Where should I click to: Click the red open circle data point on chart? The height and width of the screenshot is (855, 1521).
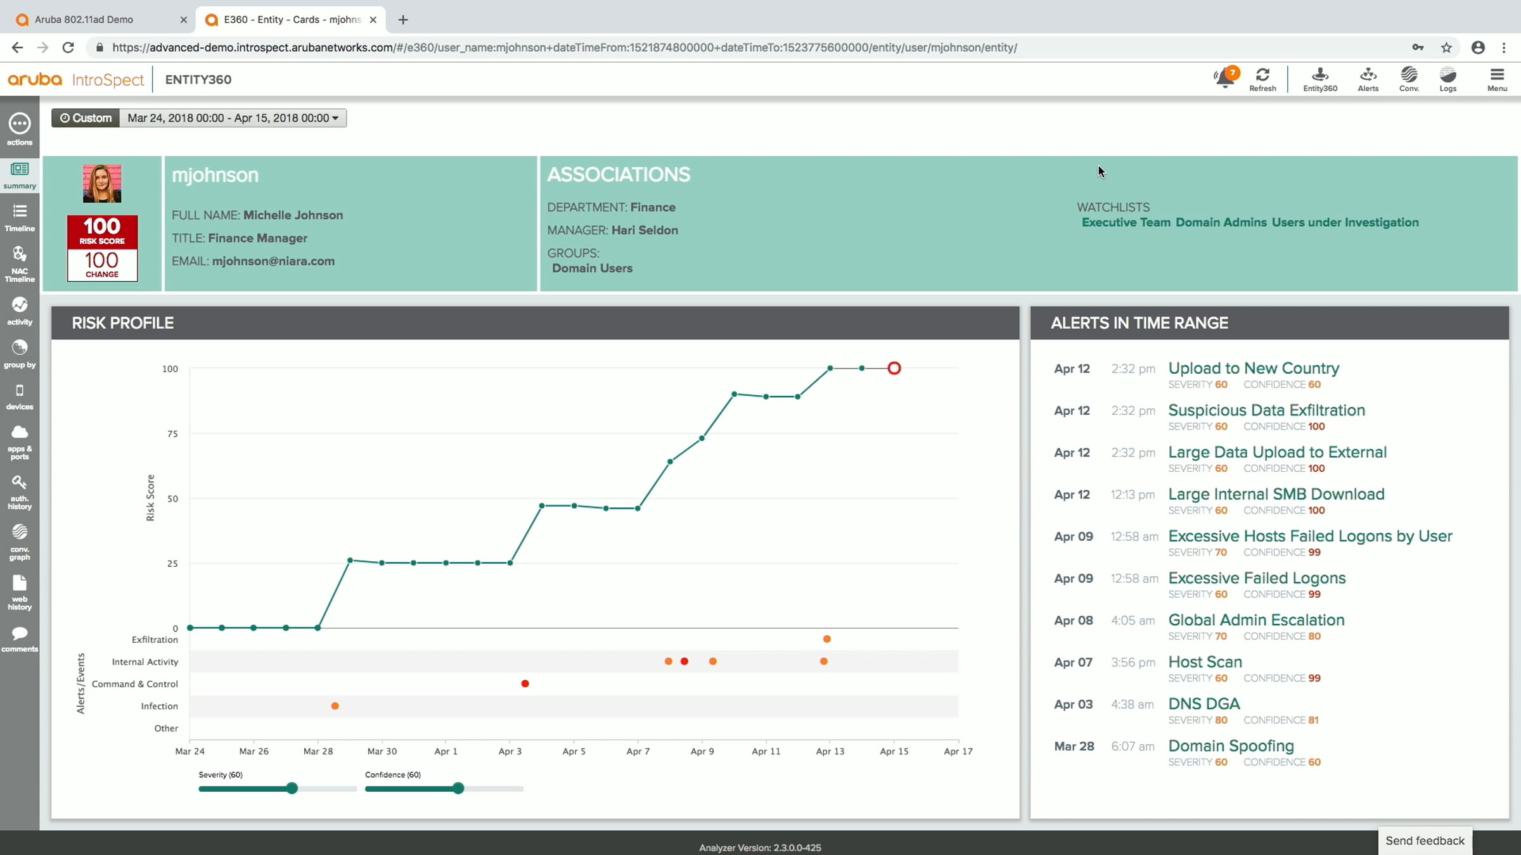(x=894, y=369)
